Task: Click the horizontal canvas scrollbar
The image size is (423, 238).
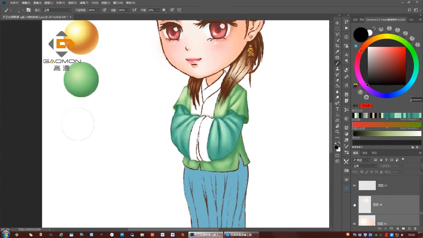Action: click(173, 229)
